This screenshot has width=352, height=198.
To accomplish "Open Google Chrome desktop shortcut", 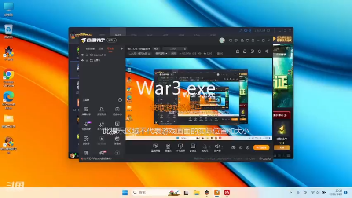I will coord(8,78).
